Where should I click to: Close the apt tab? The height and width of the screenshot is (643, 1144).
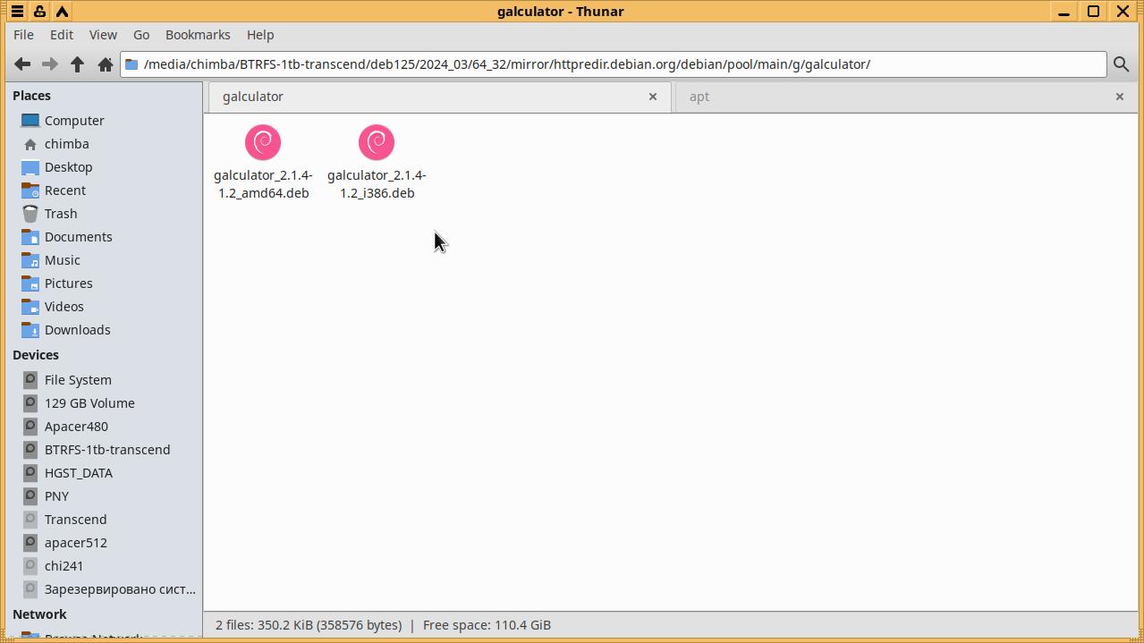1120,97
